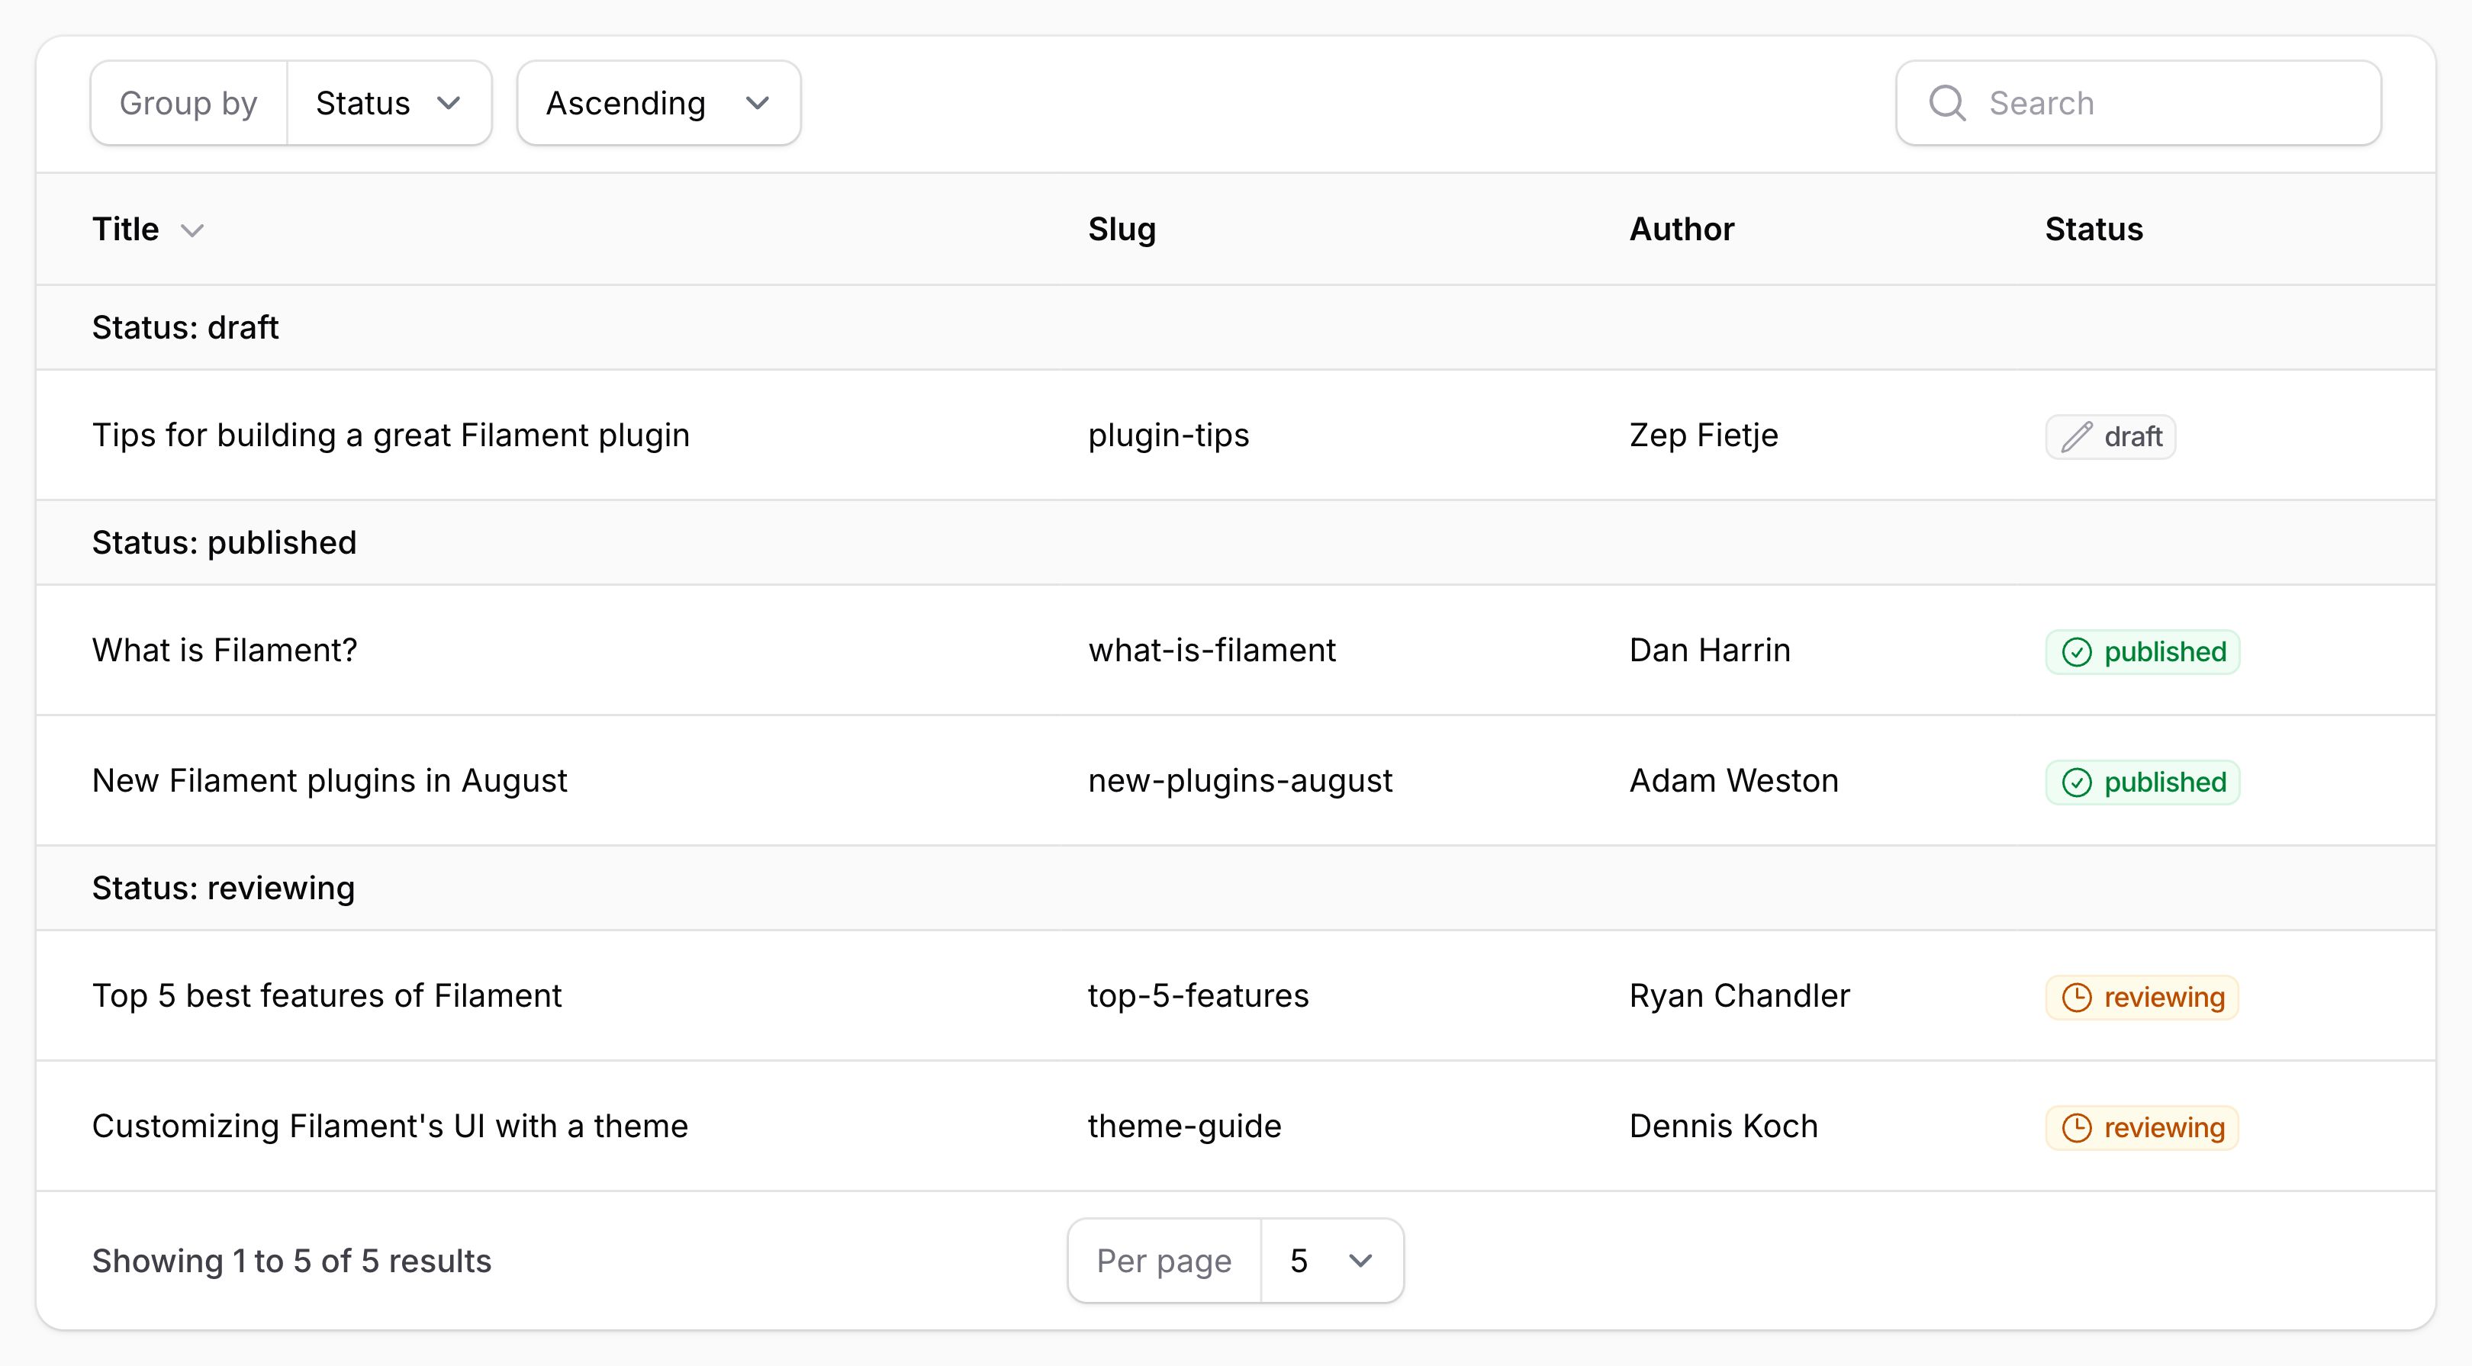Open the Group by Status dropdown
2472x1366 pixels.
pos(388,104)
